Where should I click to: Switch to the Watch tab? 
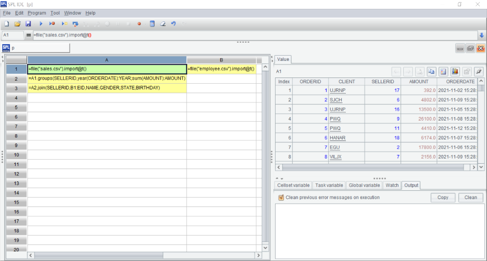(x=392, y=185)
